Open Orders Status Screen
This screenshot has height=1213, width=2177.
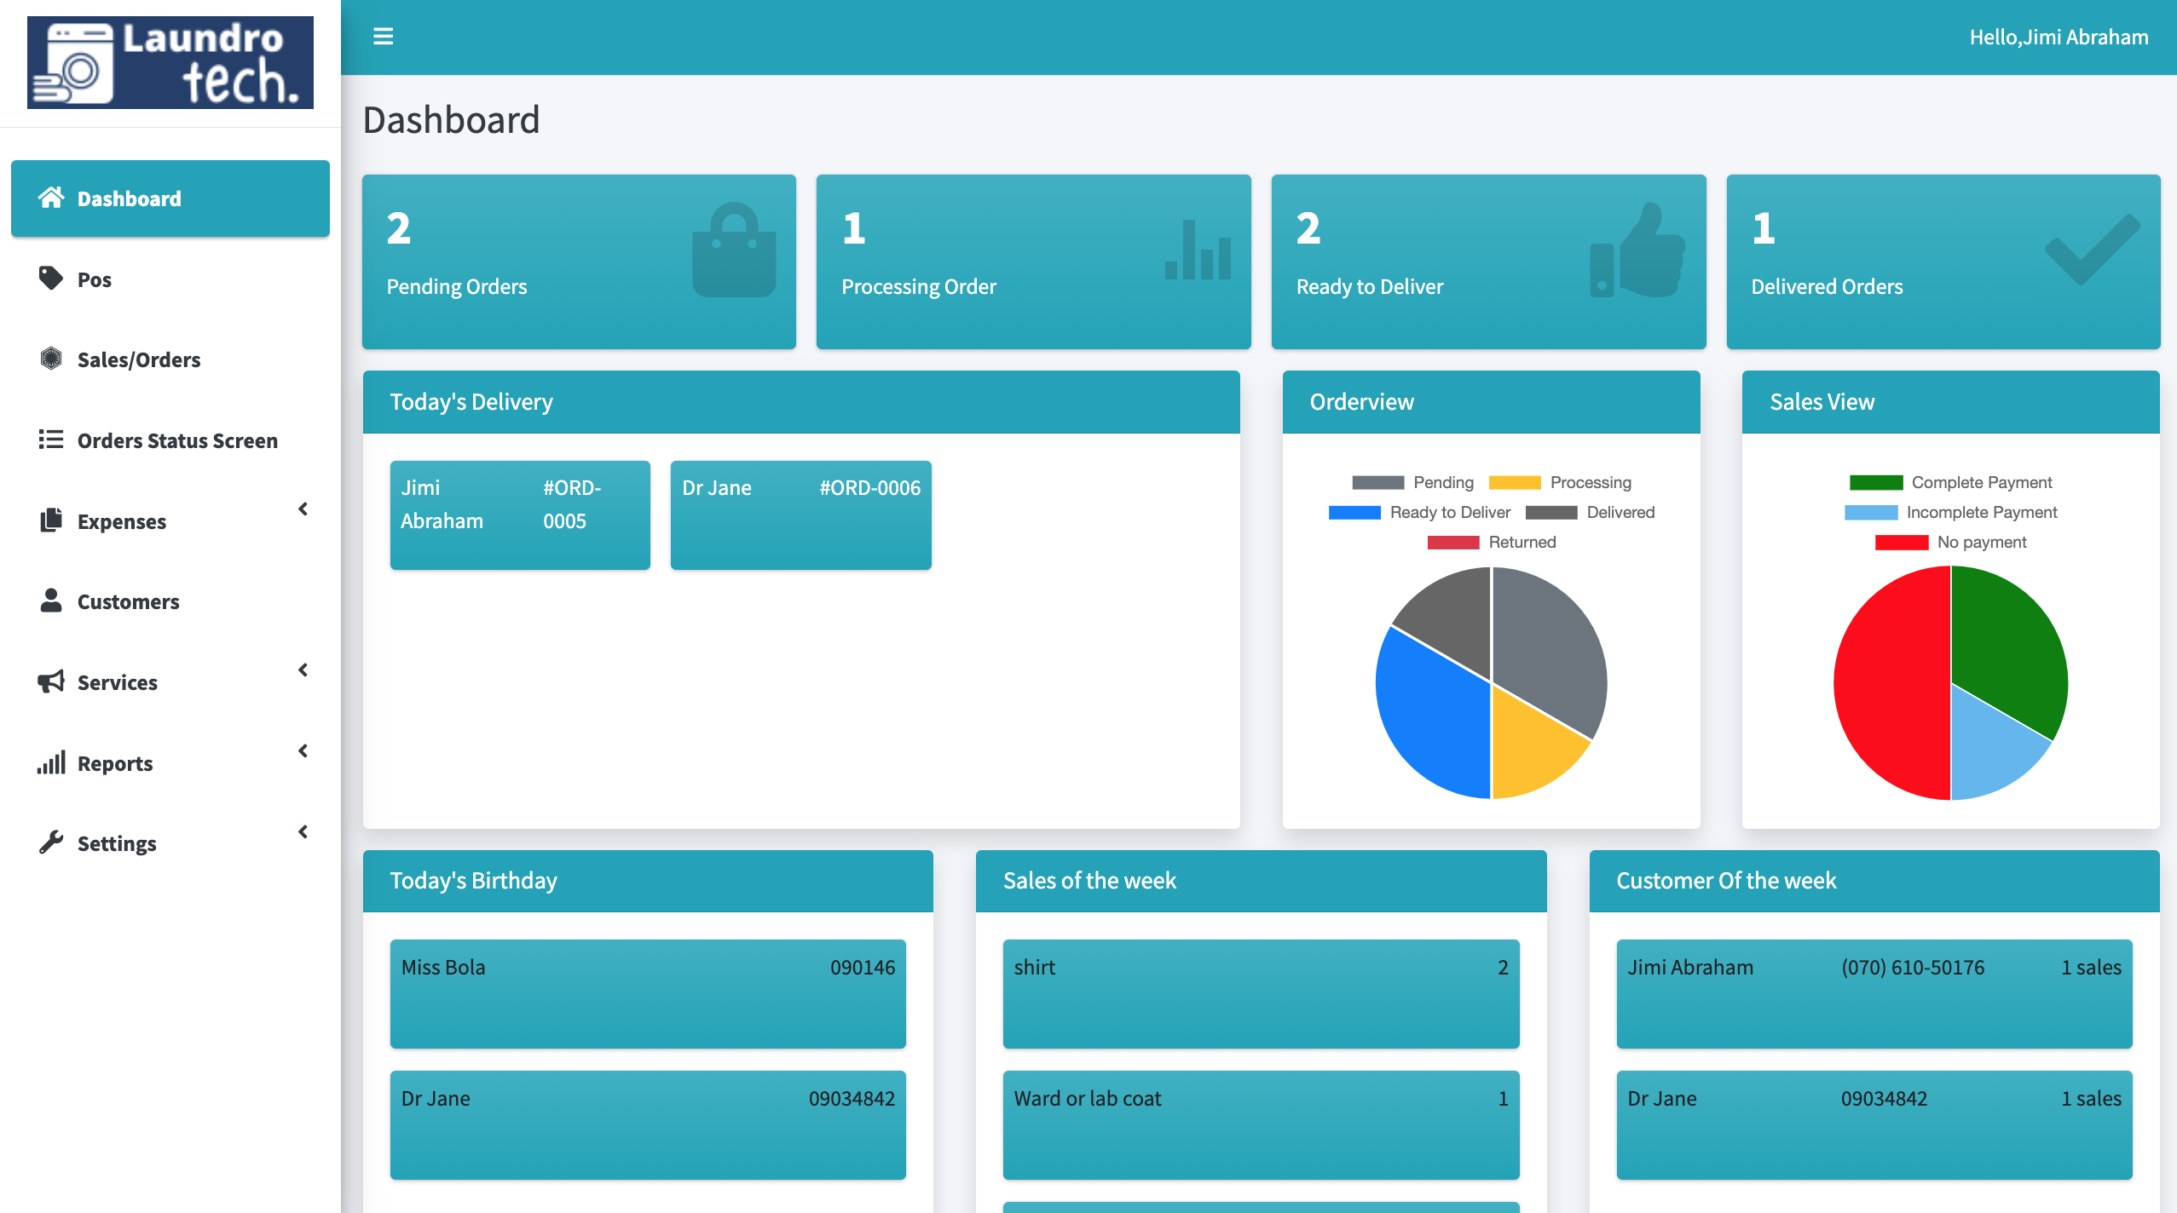coord(170,440)
